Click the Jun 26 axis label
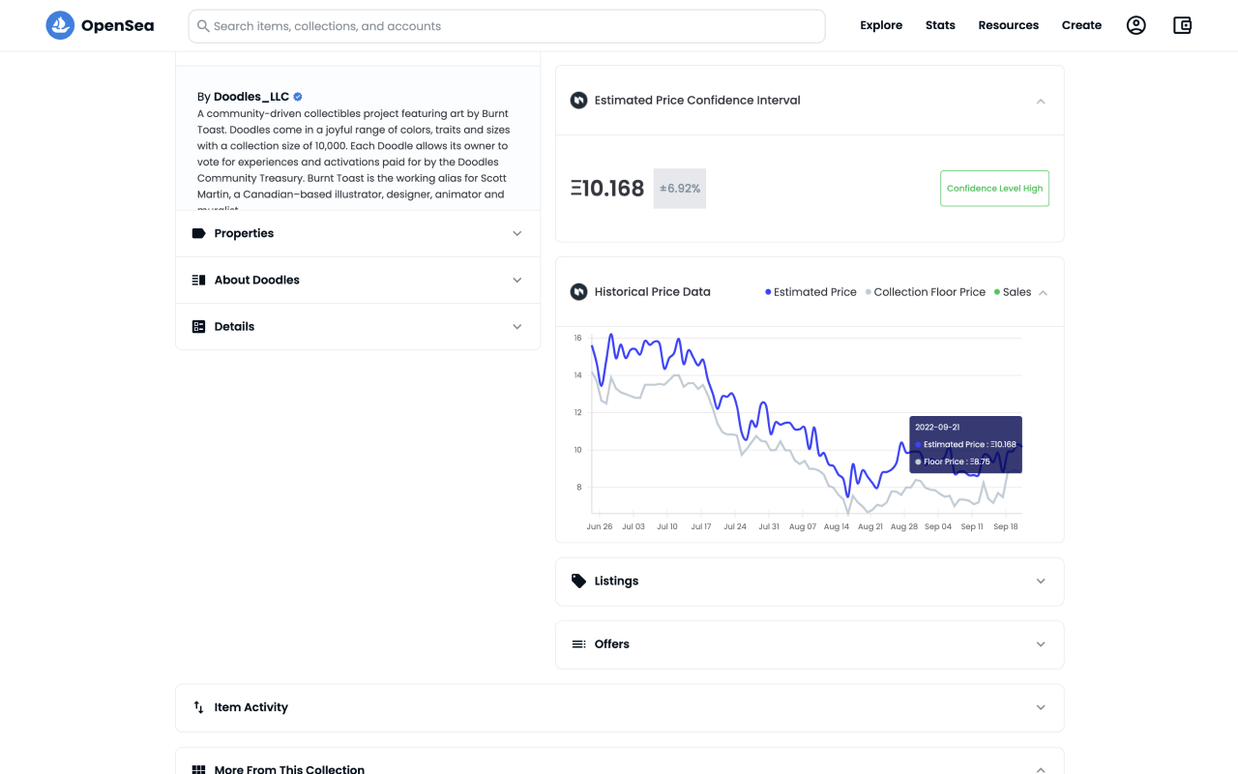This screenshot has height=774, width=1238. pos(600,526)
